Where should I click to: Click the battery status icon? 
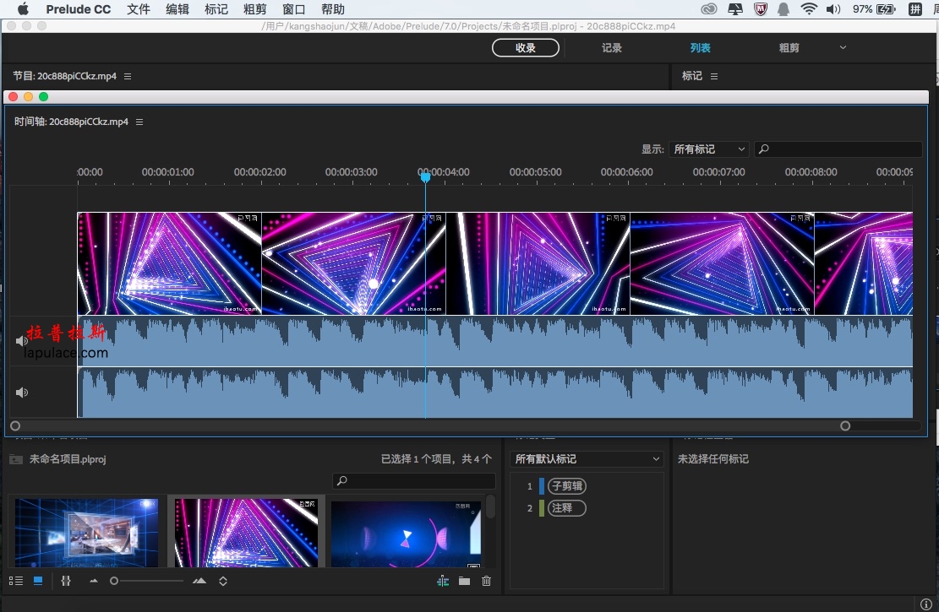pos(886,9)
